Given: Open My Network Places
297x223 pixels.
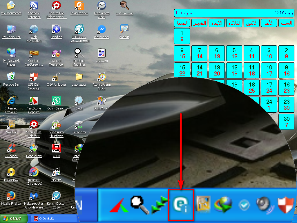Looking at the screenshot, I should (x=11, y=57).
